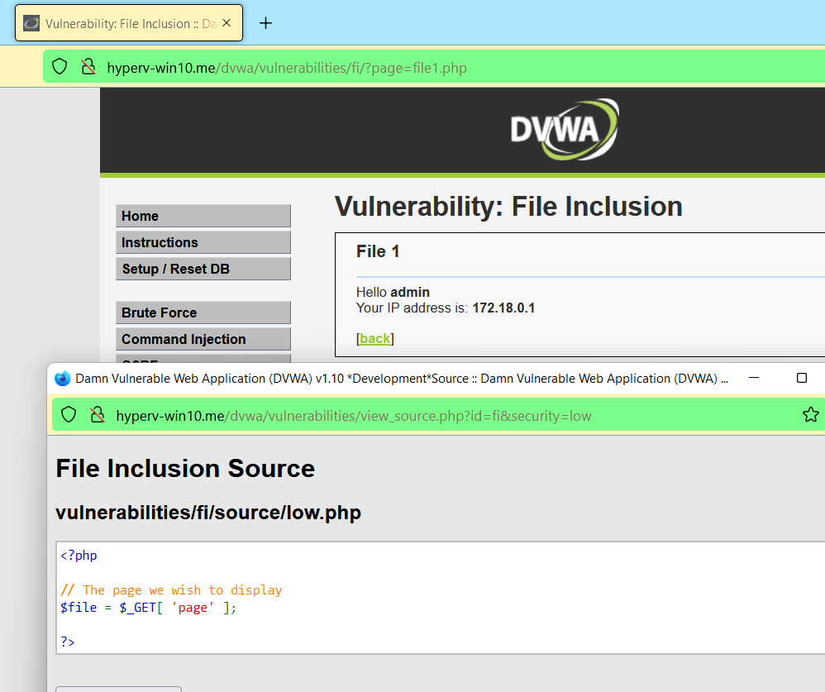Open the Home menu item
825x692 pixels.
[x=203, y=217]
